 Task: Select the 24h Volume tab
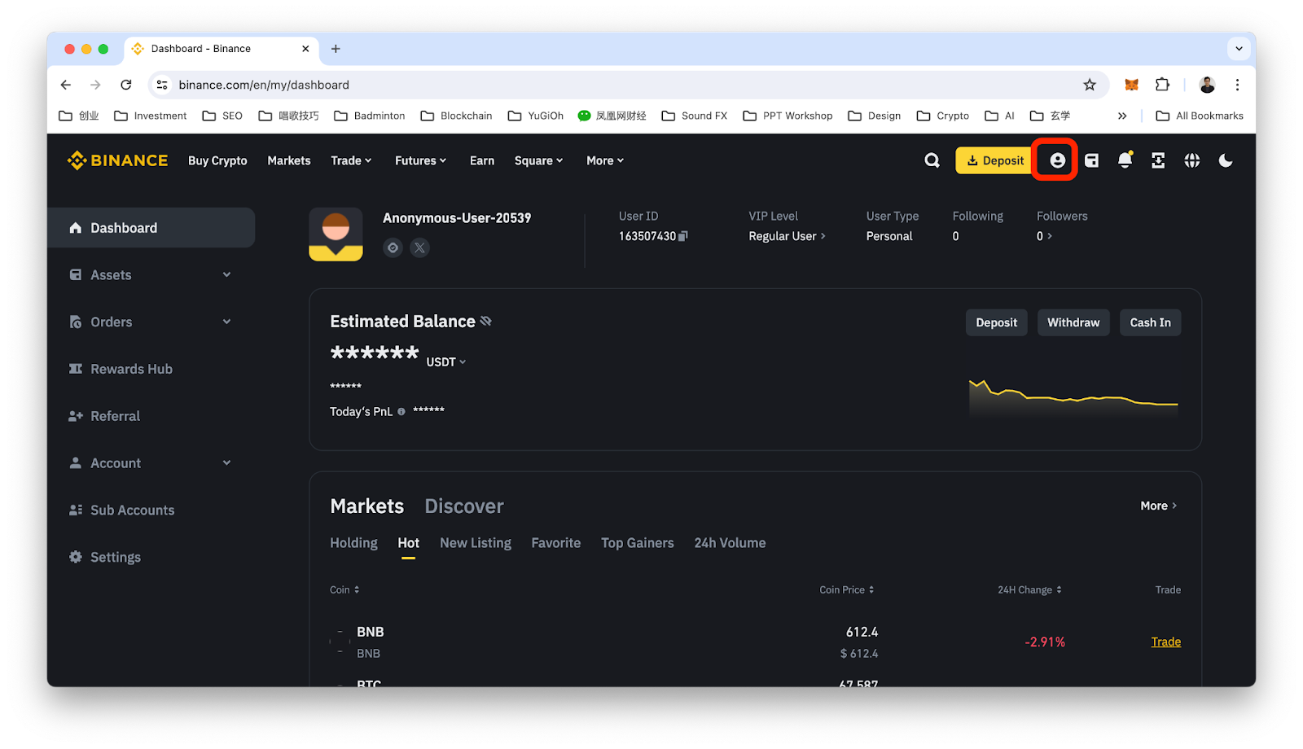(x=730, y=543)
